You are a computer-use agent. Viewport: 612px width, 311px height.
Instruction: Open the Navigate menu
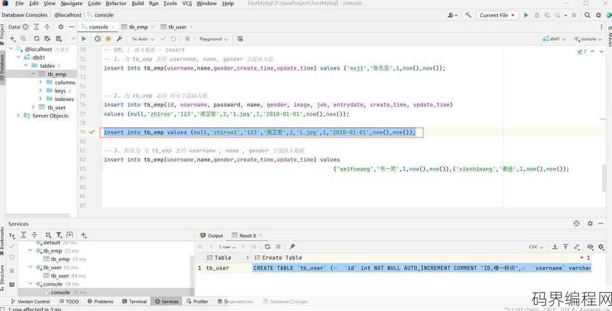click(72, 3)
